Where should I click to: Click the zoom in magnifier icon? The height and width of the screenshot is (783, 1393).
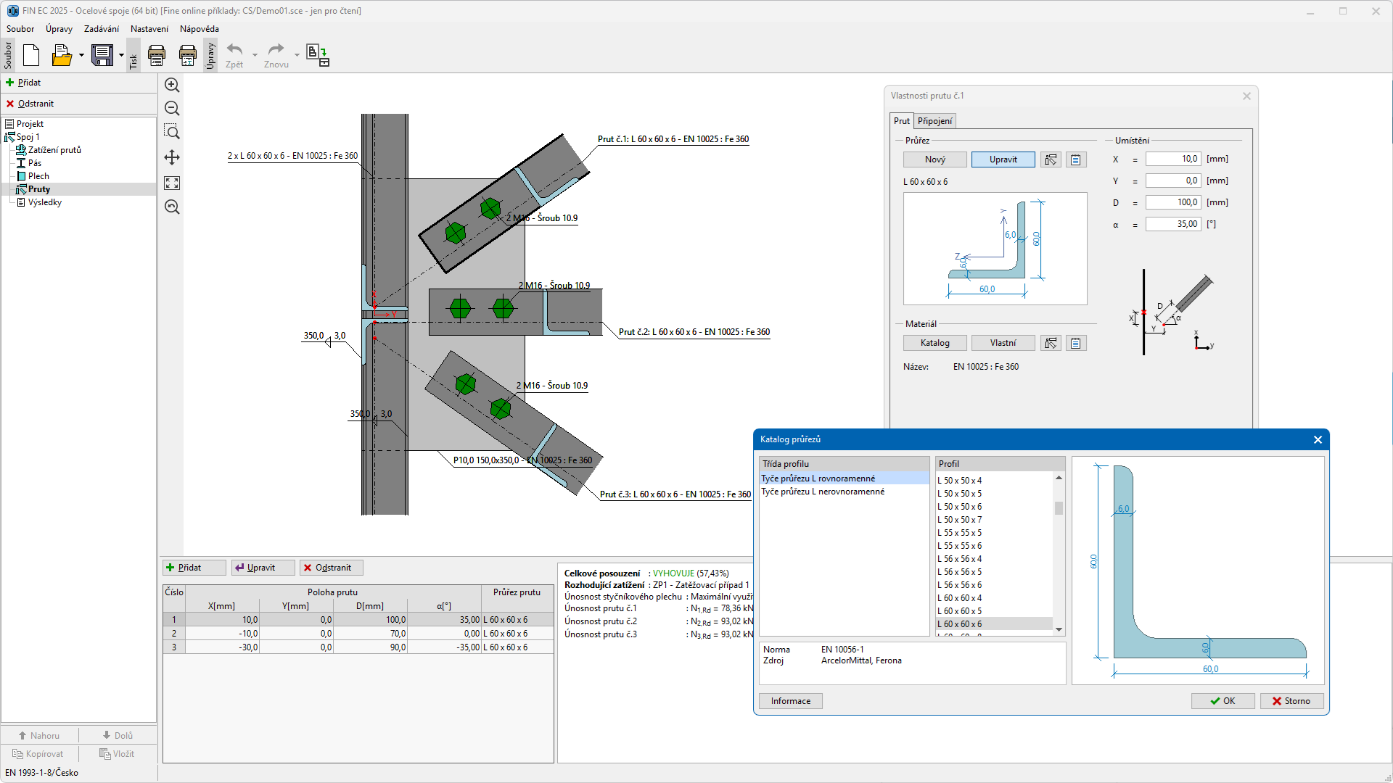click(172, 86)
